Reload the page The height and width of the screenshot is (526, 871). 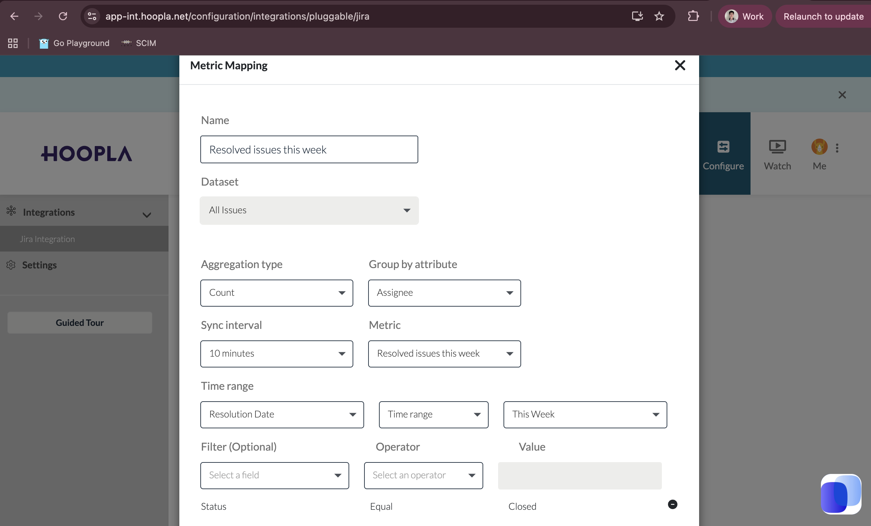click(63, 16)
